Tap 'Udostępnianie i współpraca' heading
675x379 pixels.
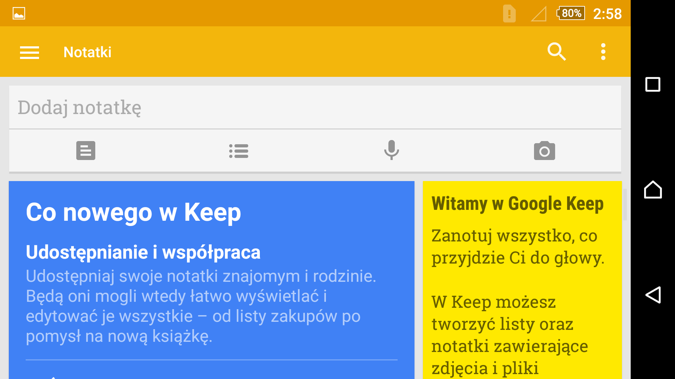pos(143,252)
